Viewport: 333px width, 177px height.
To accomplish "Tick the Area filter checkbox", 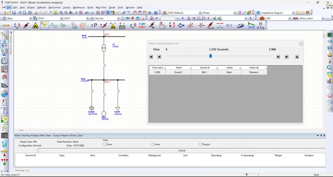I will 153,144.
